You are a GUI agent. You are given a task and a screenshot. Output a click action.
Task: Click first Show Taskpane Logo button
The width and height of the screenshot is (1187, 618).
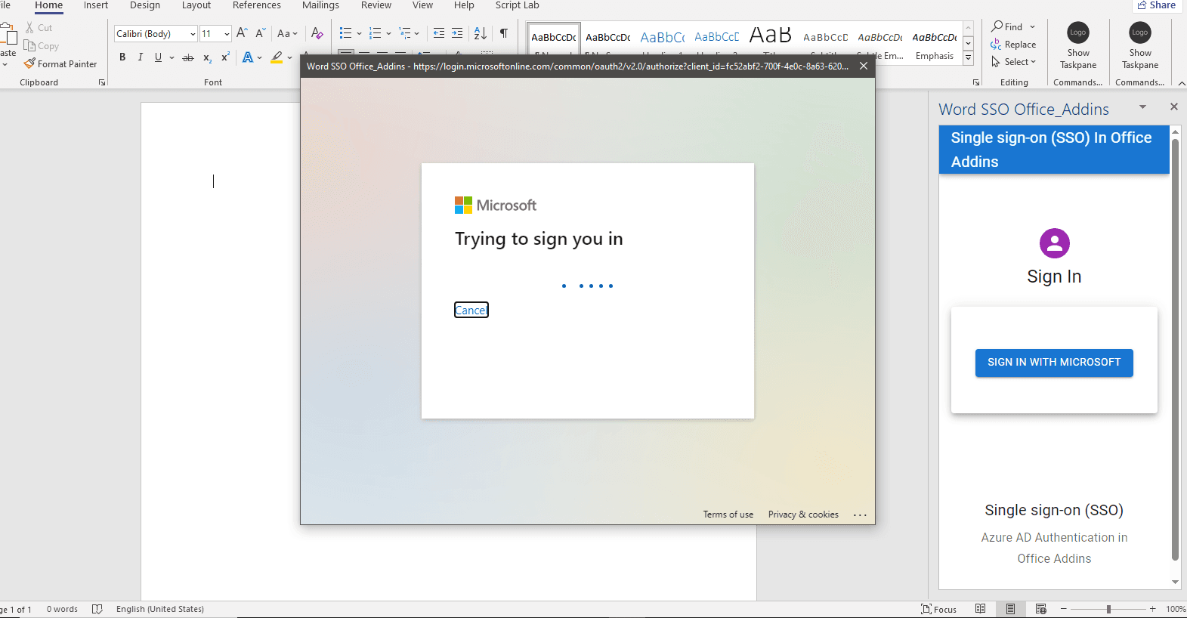[x=1078, y=45]
